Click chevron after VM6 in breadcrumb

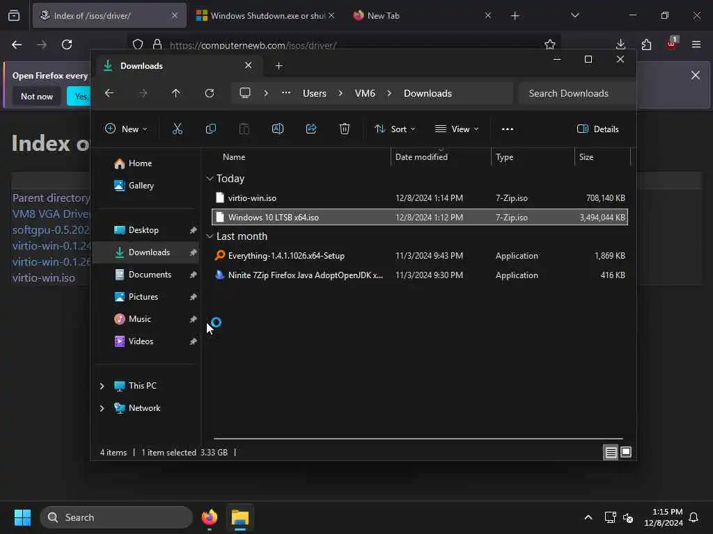coord(389,93)
